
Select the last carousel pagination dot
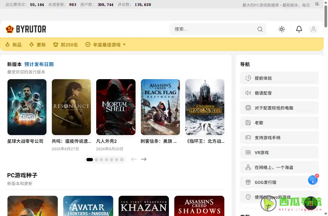click(x=122, y=159)
